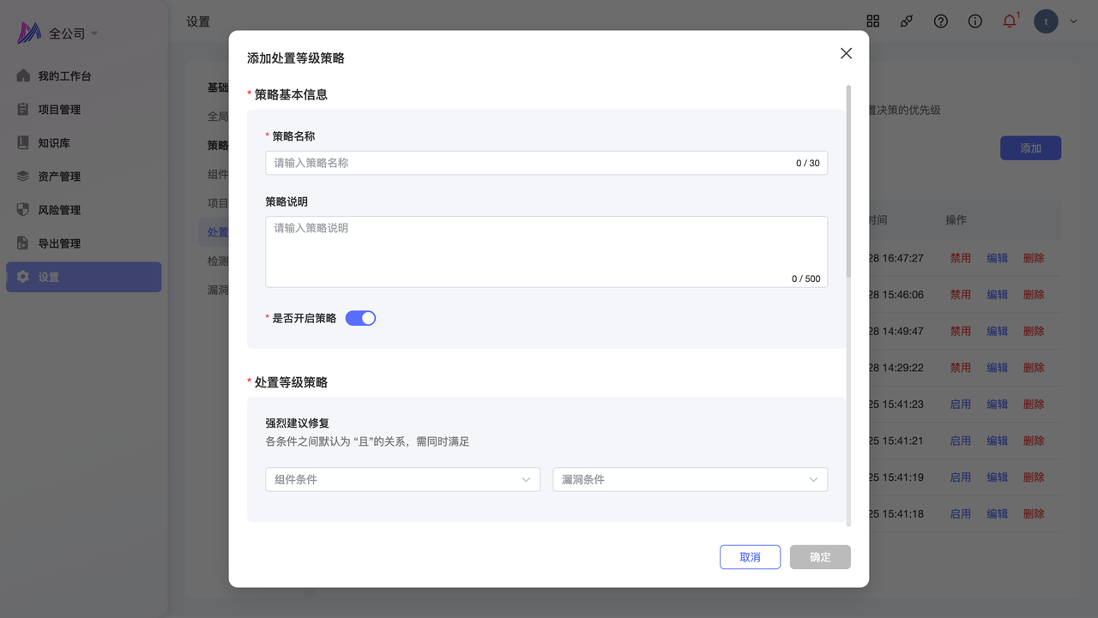
Task: Click the 取消 button
Action: pyautogui.click(x=750, y=557)
